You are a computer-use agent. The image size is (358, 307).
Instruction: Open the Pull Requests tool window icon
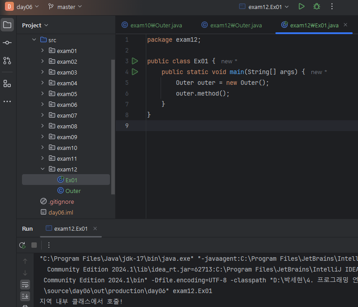pyautogui.click(x=7, y=61)
